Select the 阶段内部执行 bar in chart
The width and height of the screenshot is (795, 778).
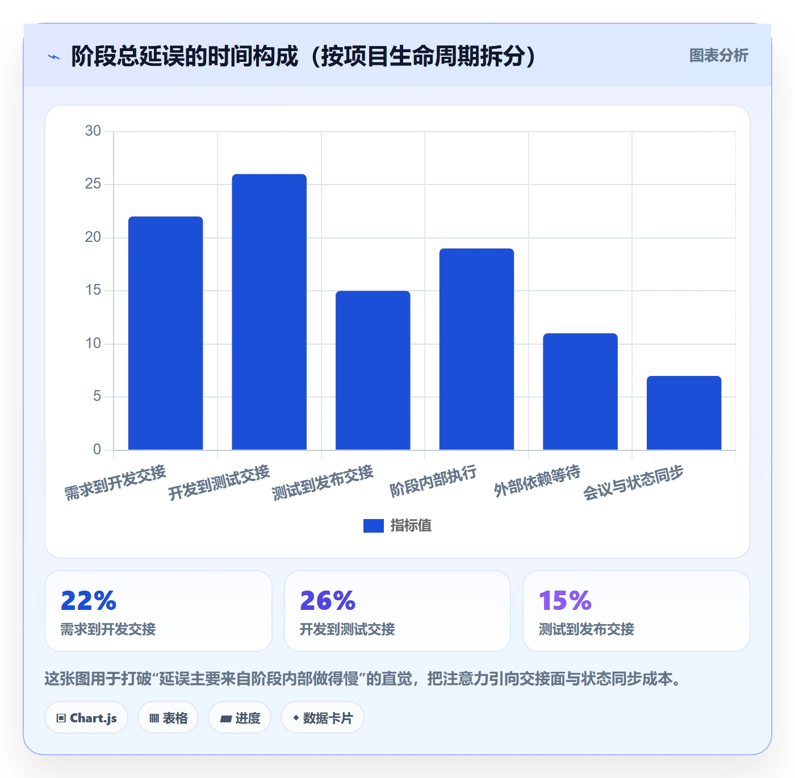pyautogui.click(x=476, y=349)
